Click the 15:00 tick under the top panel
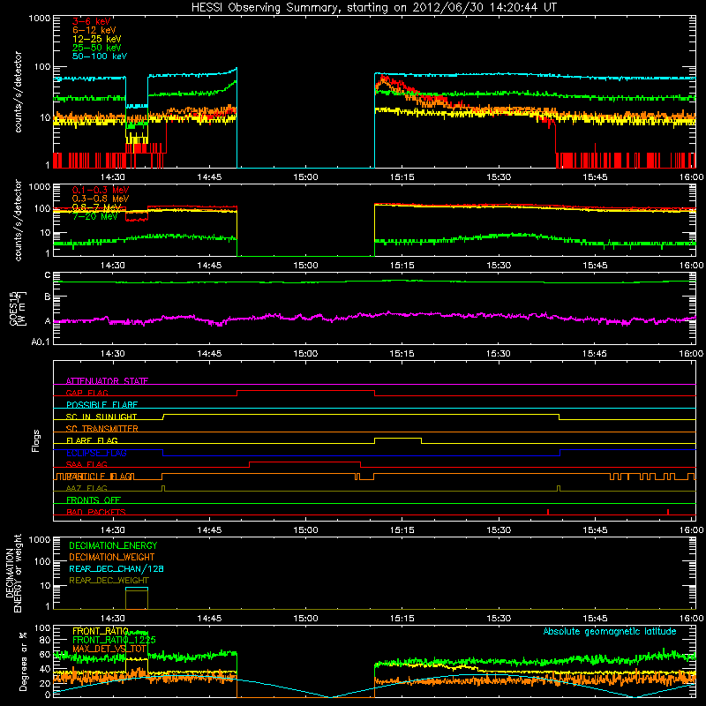This screenshot has width=706, height=706. click(305, 177)
